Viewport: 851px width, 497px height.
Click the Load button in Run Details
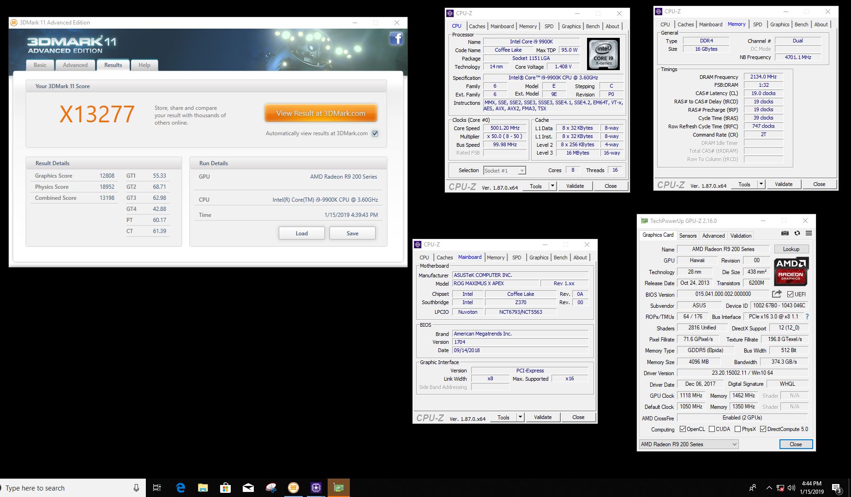click(x=301, y=234)
